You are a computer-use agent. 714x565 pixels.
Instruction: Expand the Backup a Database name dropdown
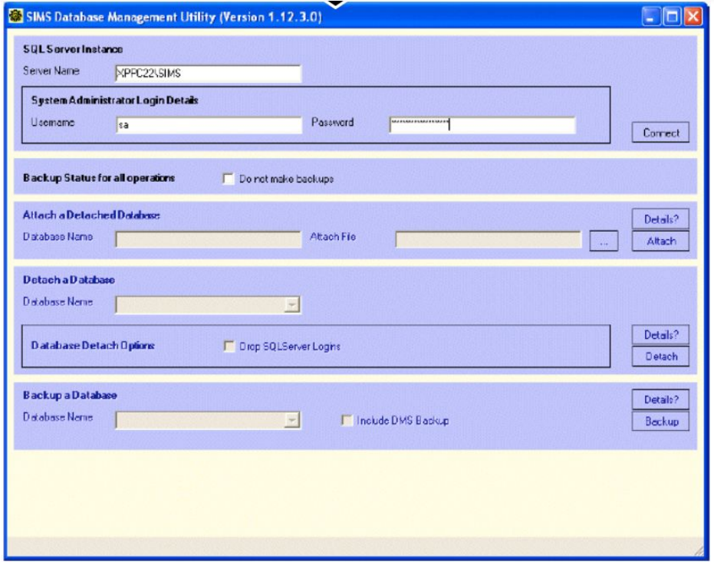click(x=291, y=419)
